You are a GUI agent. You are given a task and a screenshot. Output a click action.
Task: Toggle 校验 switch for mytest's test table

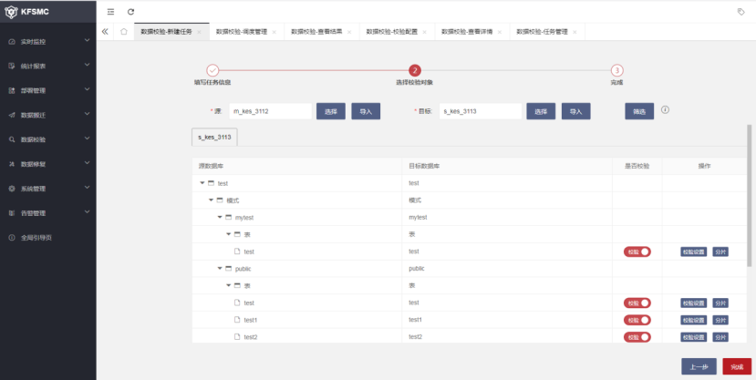click(637, 252)
